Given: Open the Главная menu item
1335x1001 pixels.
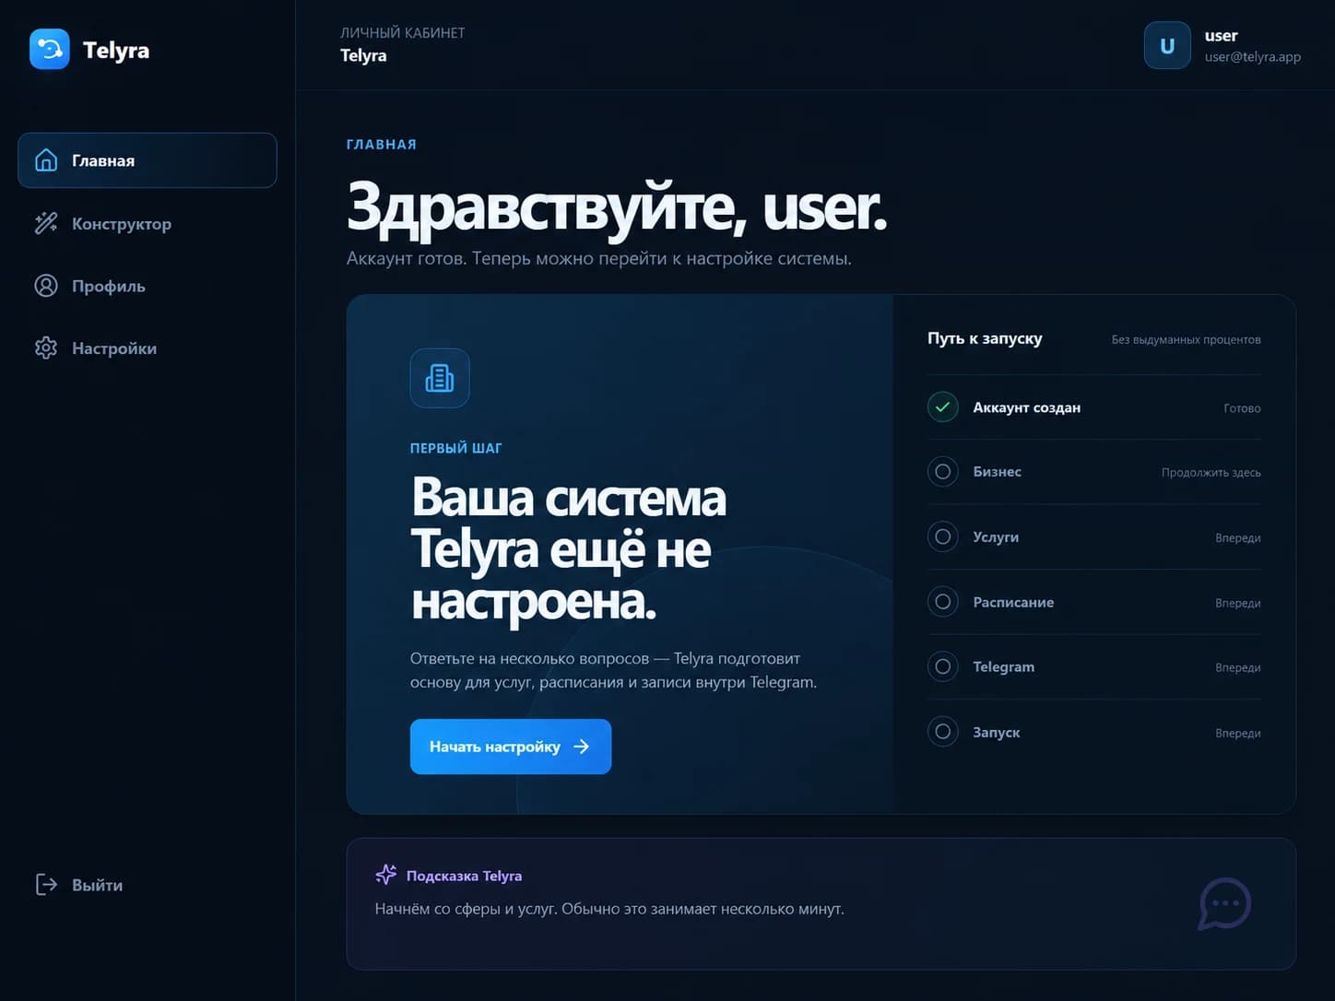Looking at the screenshot, I should (x=148, y=160).
